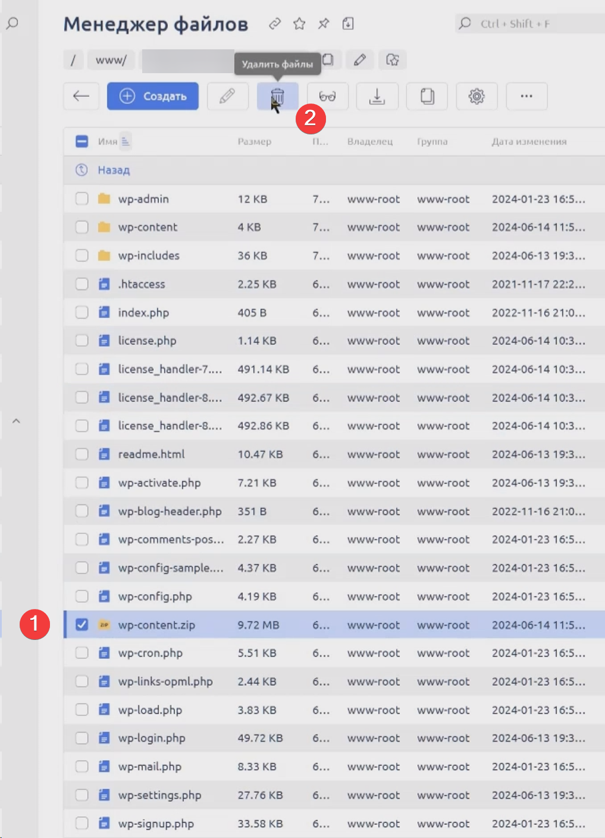Open settings with the gear icon
This screenshot has height=838, width=605.
click(x=477, y=96)
